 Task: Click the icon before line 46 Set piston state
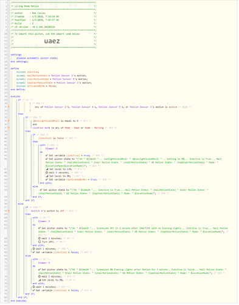click(47, 159)
